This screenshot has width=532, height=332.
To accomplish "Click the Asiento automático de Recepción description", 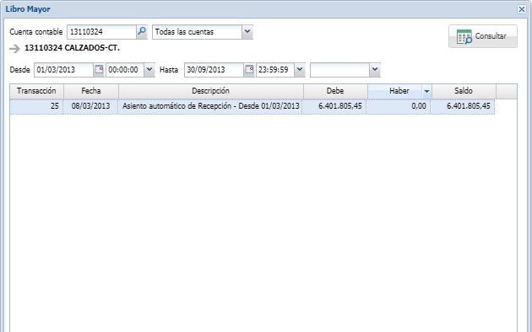I will tap(211, 106).
